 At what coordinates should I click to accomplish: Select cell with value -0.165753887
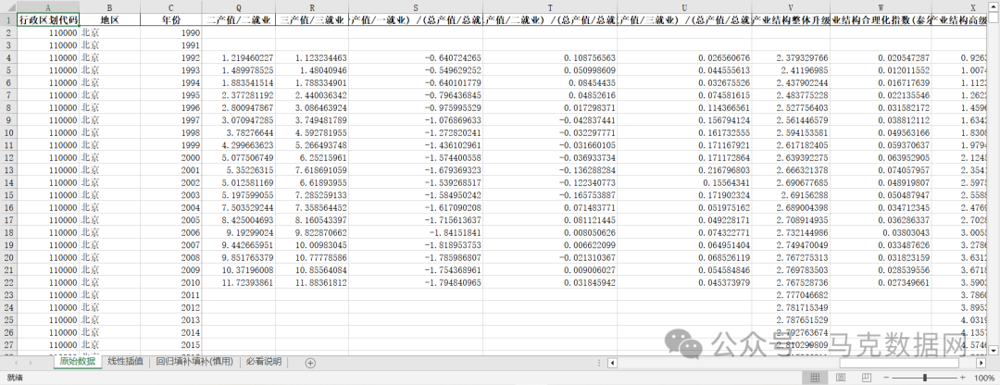[x=550, y=195]
